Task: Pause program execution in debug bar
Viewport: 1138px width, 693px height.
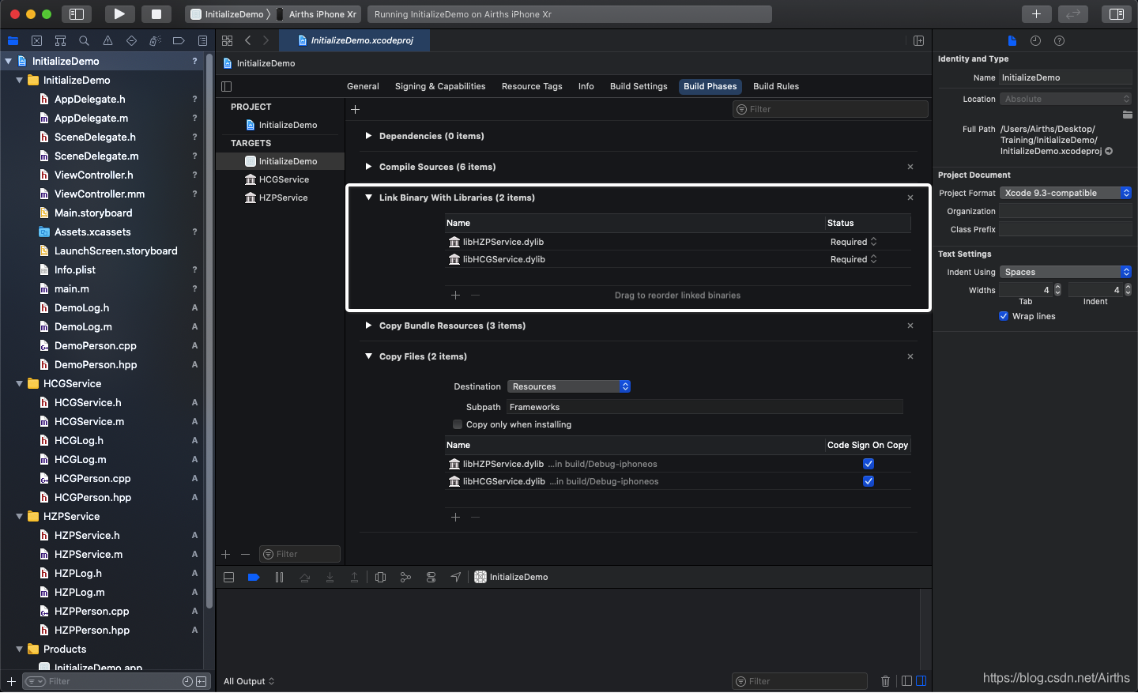Action: [279, 577]
